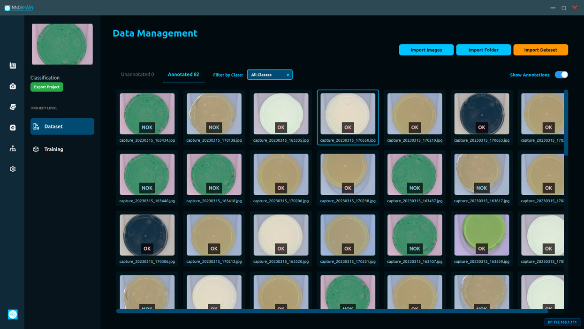Open the settings gear icon
The width and height of the screenshot is (584, 329).
(13, 169)
